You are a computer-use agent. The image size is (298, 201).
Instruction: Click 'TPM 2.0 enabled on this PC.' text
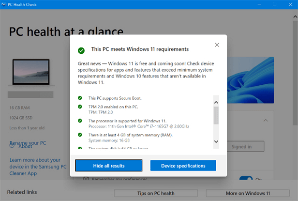pyautogui.click(x=113, y=107)
